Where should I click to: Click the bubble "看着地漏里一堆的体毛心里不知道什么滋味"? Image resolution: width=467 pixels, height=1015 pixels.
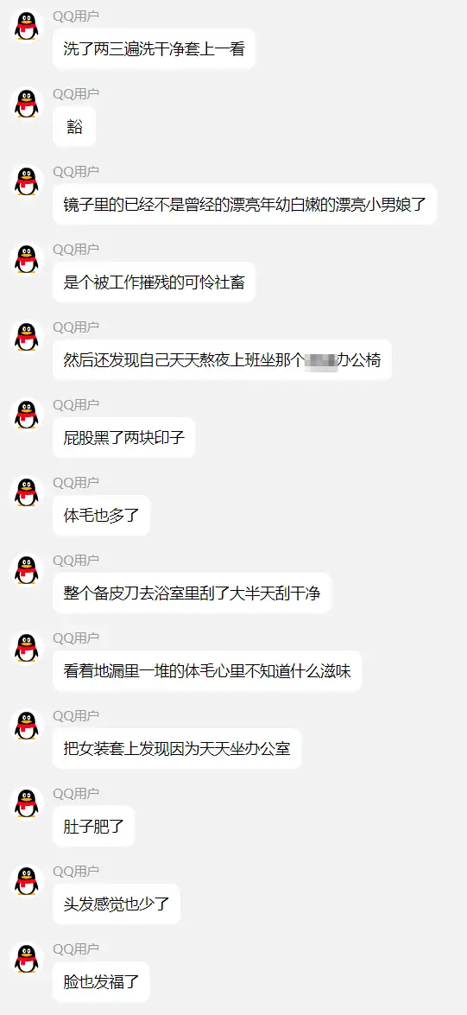click(207, 670)
